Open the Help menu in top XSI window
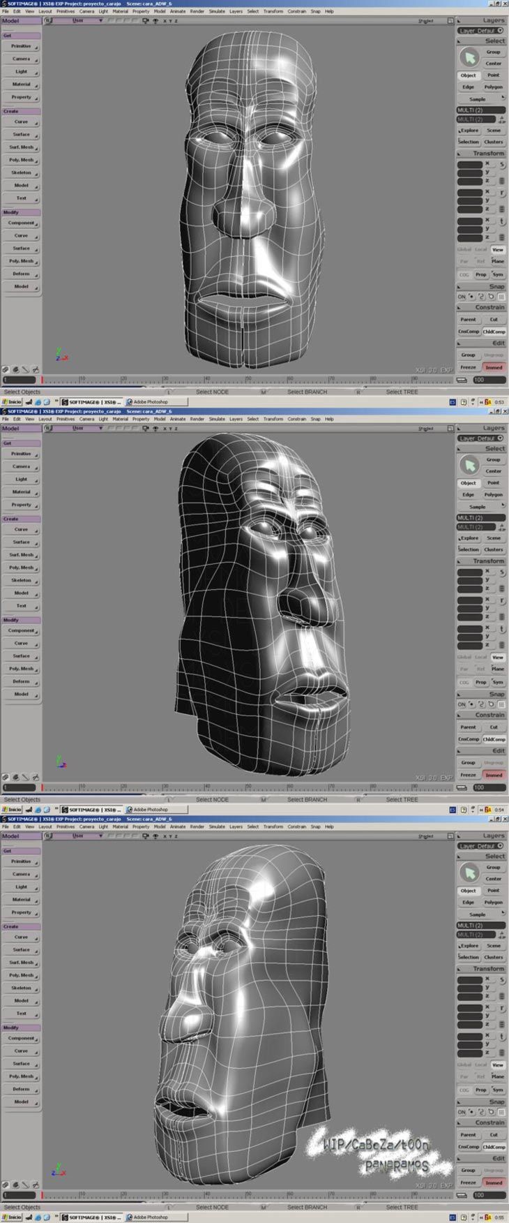 point(329,11)
